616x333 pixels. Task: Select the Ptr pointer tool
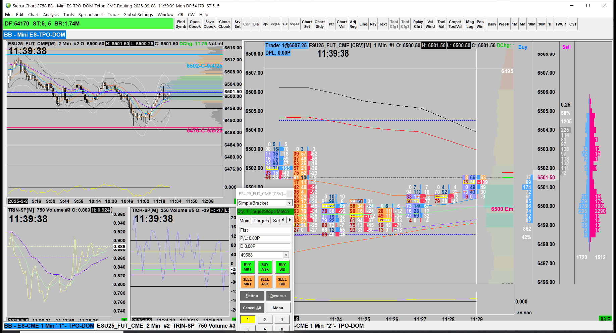(x=331, y=24)
